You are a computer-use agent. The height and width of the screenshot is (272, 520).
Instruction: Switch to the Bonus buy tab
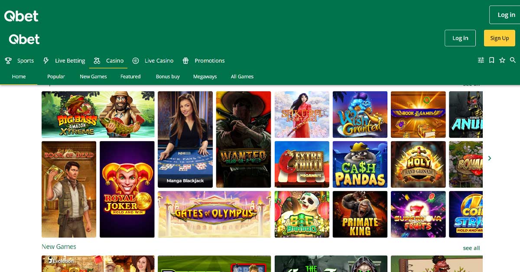(168, 77)
